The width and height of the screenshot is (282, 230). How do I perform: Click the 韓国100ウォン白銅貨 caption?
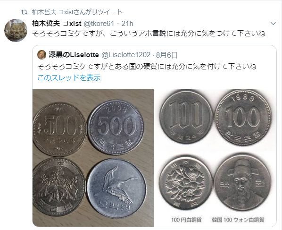(238, 220)
